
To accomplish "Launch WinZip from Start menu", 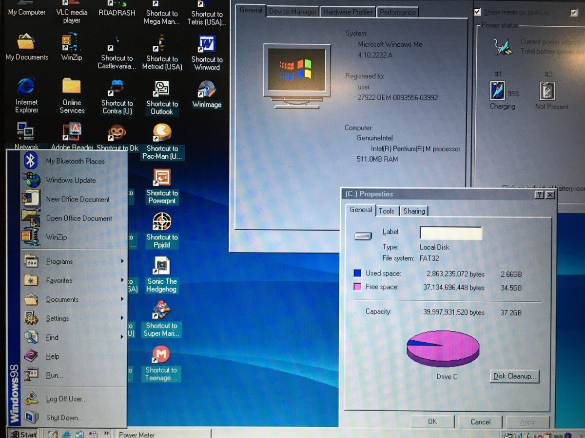I will click(x=74, y=237).
